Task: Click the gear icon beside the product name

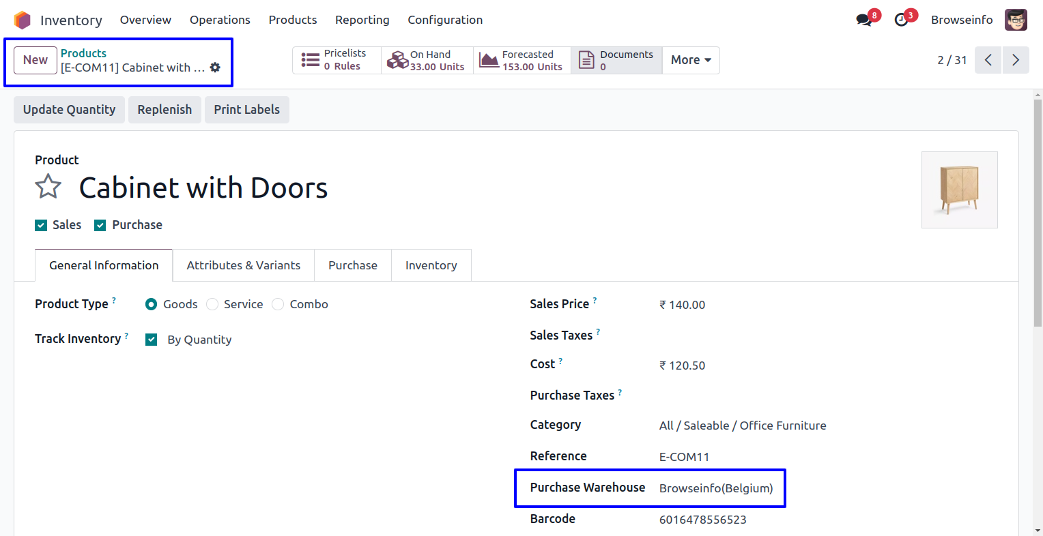Action: (x=215, y=68)
